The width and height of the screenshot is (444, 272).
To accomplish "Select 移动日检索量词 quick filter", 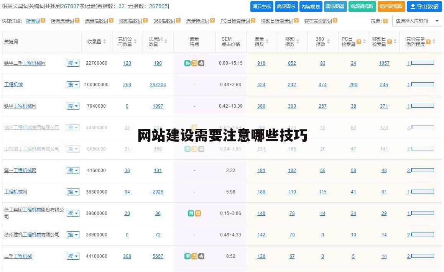I will point(277,21).
